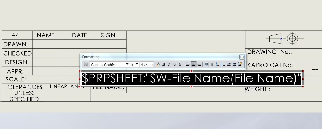
Task: Click the DRAWN row label
Action: [x=15, y=44]
